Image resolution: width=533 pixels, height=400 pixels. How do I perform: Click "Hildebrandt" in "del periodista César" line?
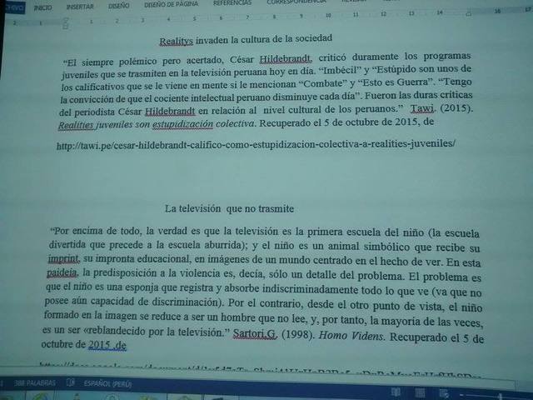[x=170, y=111]
